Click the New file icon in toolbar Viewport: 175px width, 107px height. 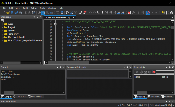pyautogui.click(x=4, y=12)
